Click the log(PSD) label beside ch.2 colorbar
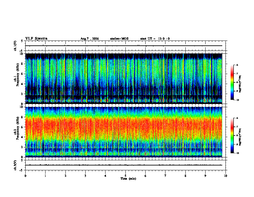The image size is (254, 197). [x=240, y=137]
